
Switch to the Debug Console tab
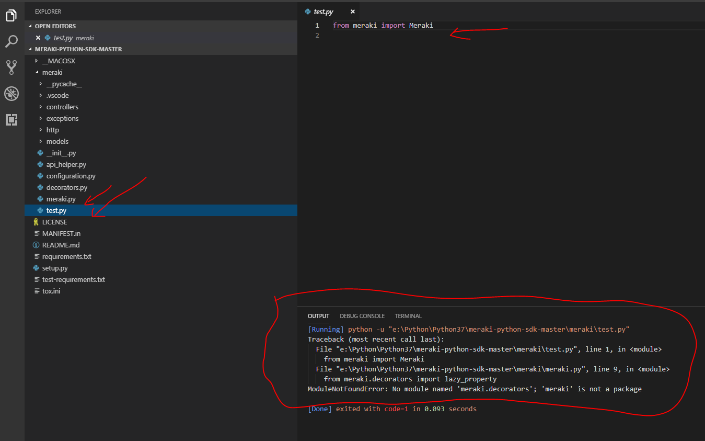click(x=362, y=316)
